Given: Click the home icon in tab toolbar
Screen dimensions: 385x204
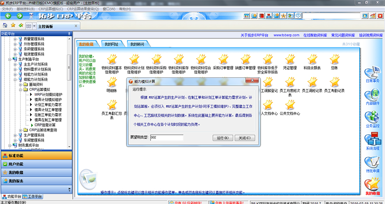Looking at the screenshot, I should point(5,26).
